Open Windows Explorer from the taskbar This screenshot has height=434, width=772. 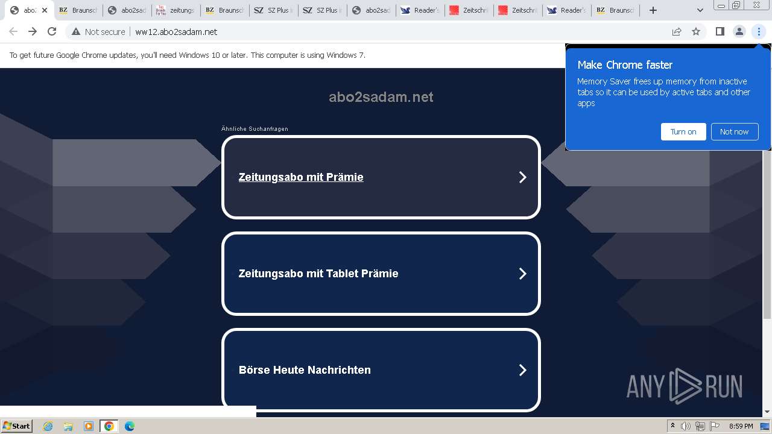coord(68,426)
